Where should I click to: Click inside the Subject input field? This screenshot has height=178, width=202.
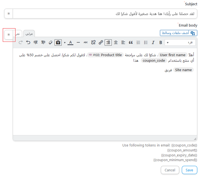click(x=105, y=14)
